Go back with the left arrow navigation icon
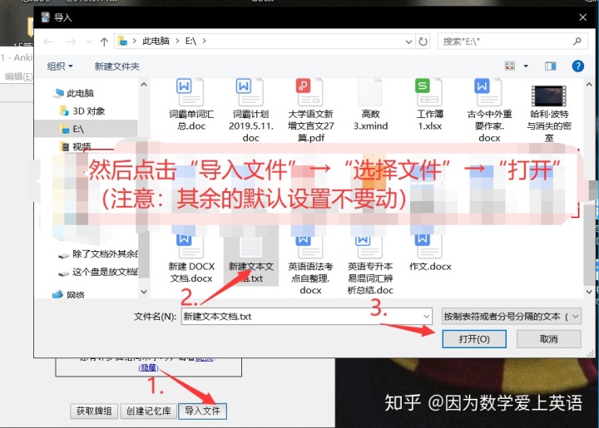 [48, 42]
